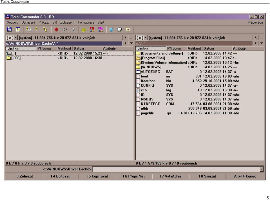Click F5 Kopírovat button

pyautogui.click(x=97, y=176)
